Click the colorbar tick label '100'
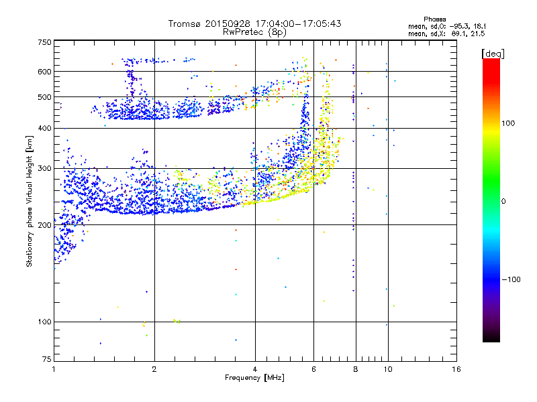 (x=508, y=123)
